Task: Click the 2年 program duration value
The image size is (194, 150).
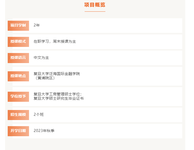Action: click(x=37, y=25)
